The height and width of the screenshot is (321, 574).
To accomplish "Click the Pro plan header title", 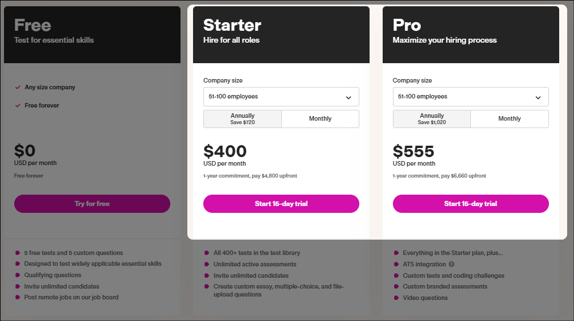I will pyautogui.click(x=407, y=25).
